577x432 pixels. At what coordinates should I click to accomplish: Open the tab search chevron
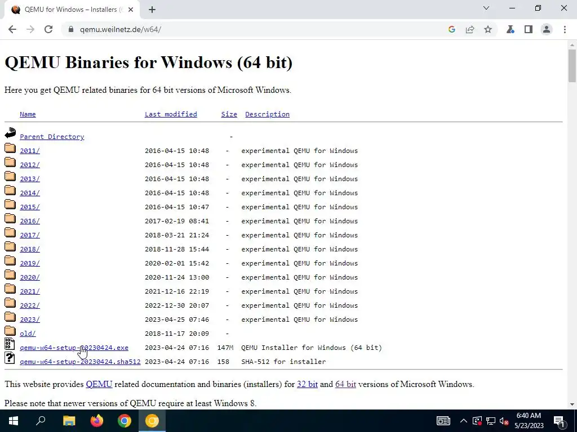[x=486, y=8]
